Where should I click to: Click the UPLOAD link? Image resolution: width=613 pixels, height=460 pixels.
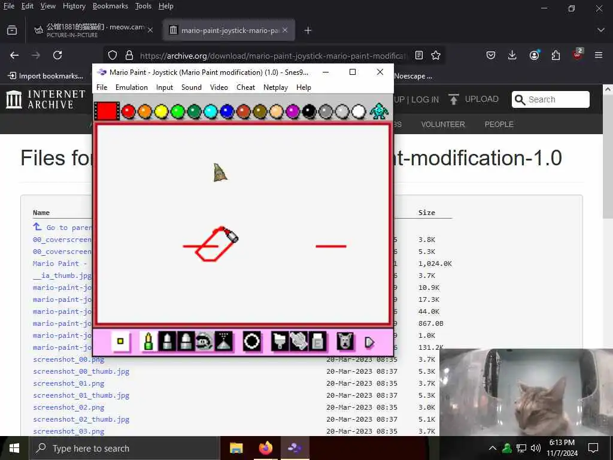(x=474, y=99)
